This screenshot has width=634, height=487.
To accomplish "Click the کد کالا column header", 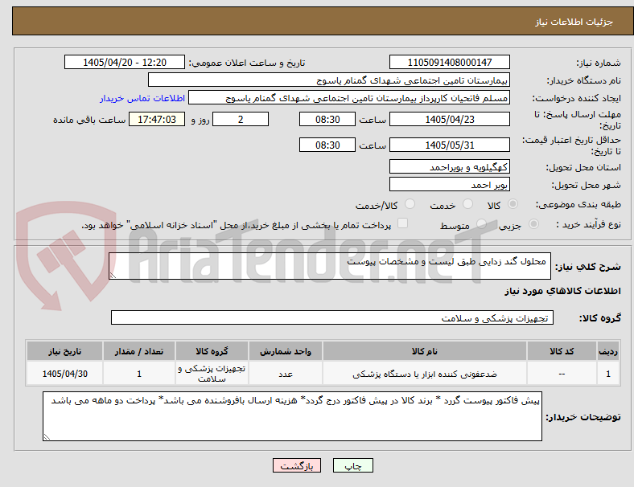I will (x=562, y=351).
